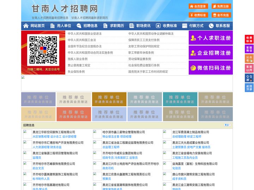Screen dimensions: 254x190
Task: Open 社会保险费征缴暂行条例 link
Action: tap(144, 65)
